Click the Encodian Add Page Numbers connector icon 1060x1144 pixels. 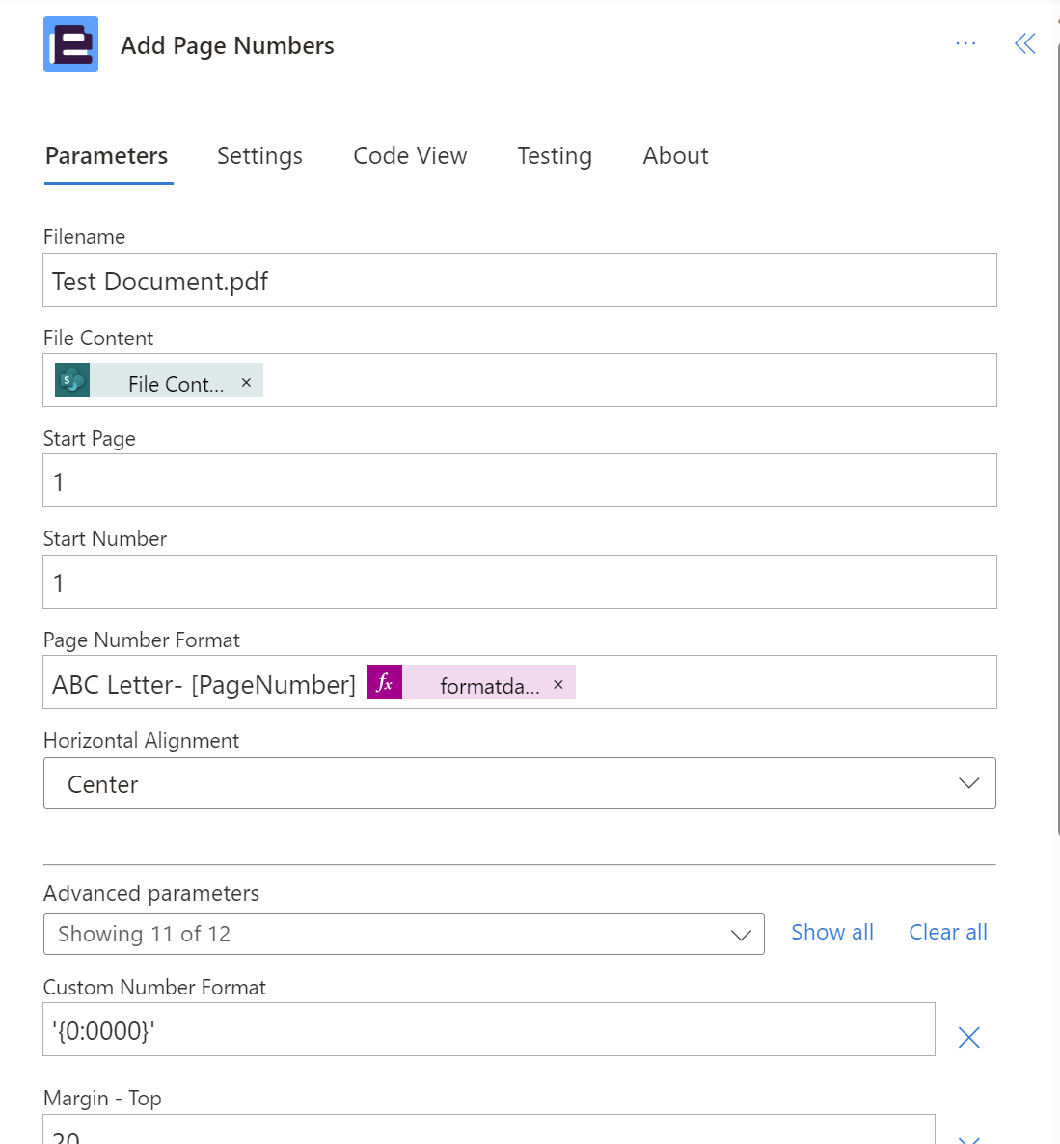70,44
